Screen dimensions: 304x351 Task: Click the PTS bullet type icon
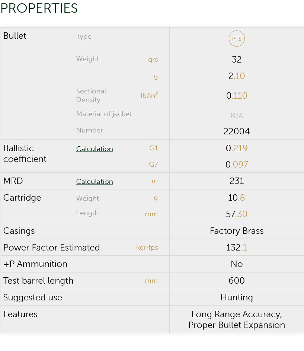click(237, 39)
